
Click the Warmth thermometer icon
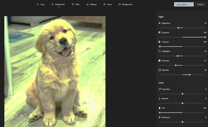160,99
